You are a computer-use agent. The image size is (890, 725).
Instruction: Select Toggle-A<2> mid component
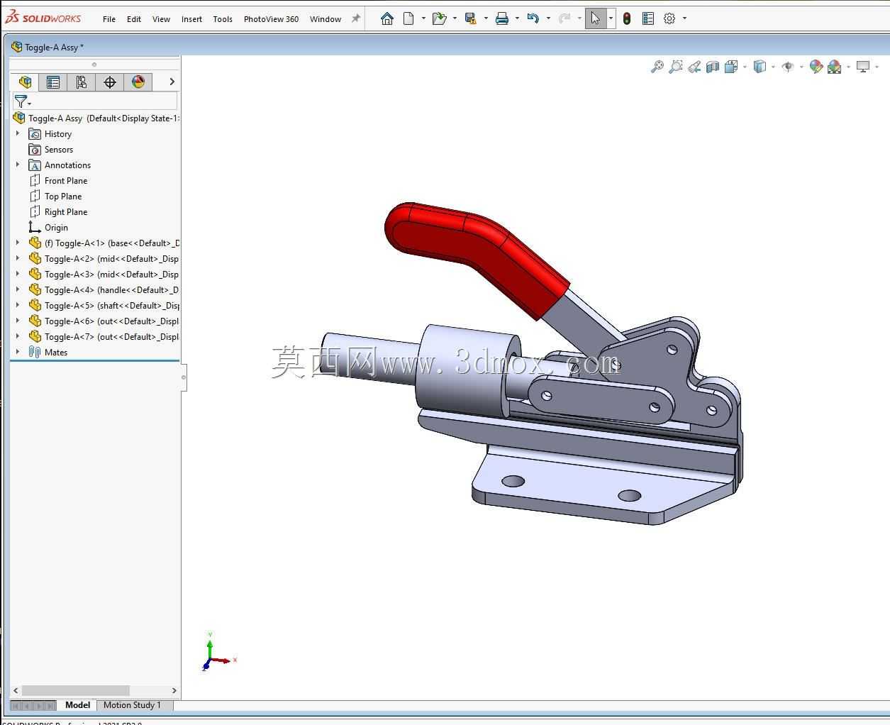click(104, 259)
